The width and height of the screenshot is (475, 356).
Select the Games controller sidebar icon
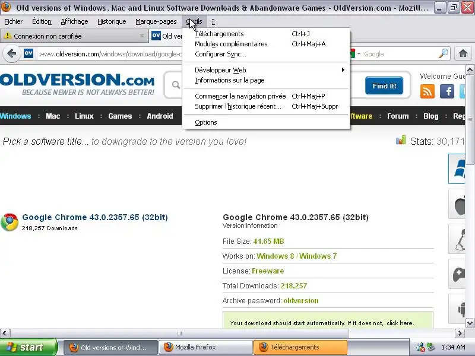457,274
